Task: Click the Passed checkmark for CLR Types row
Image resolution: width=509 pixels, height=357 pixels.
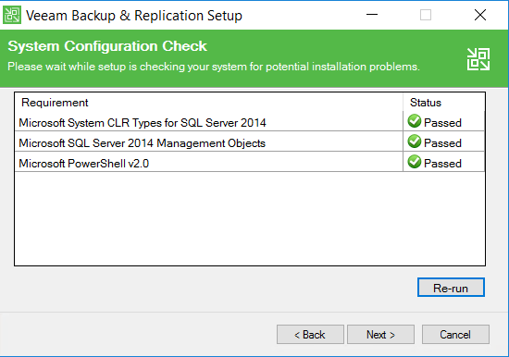Action: (415, 121)
